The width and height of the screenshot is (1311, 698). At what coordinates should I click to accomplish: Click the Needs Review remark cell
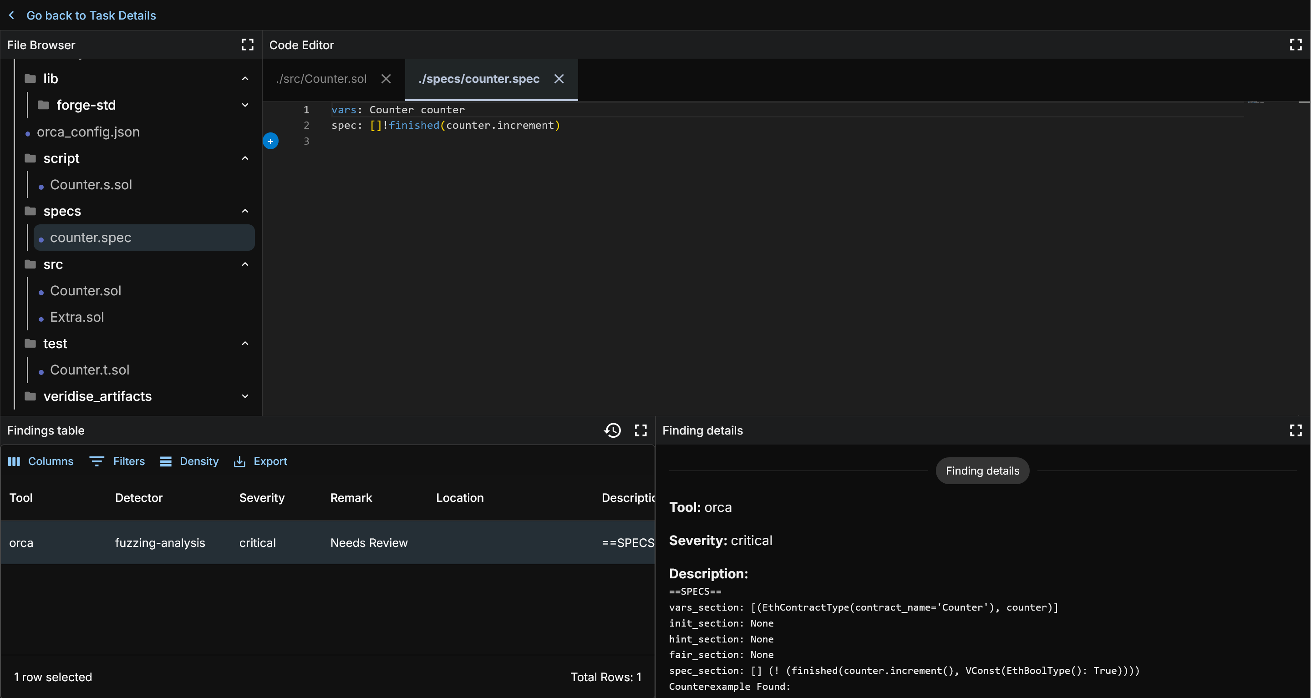pos(369,543)
